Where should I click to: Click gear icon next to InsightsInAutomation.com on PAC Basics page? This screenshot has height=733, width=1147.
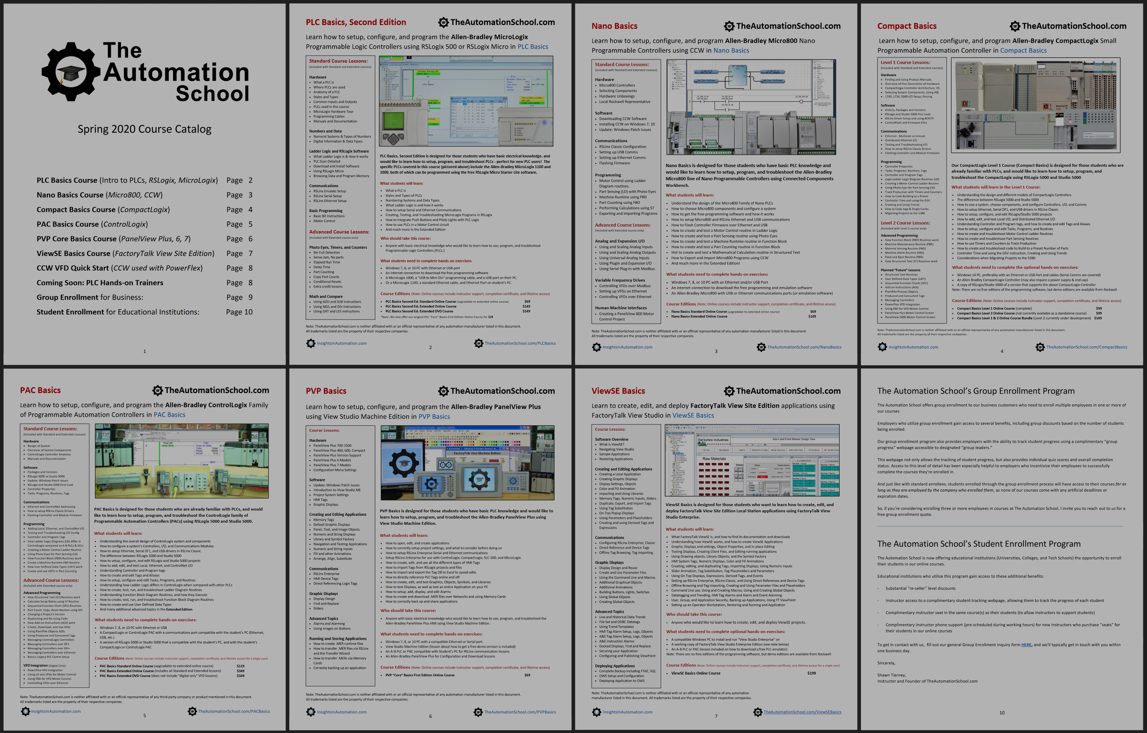pyautogui.click(x=25, y=711)
